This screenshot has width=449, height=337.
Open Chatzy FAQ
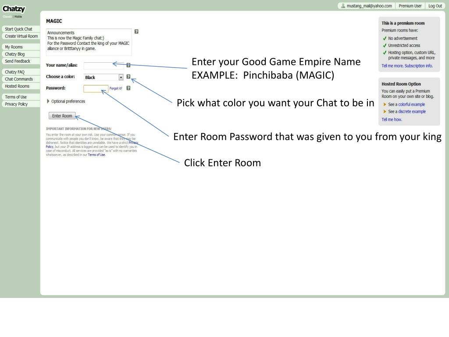(x=21, y=72)
